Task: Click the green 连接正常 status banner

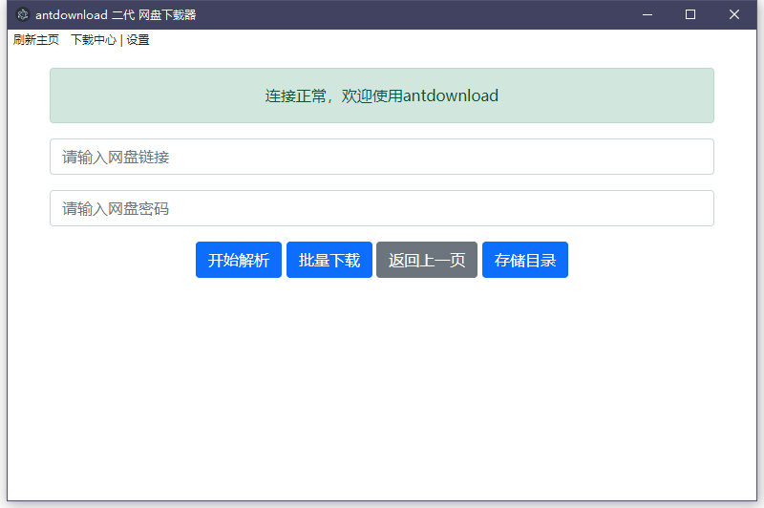Action: (x=143, y=95)
